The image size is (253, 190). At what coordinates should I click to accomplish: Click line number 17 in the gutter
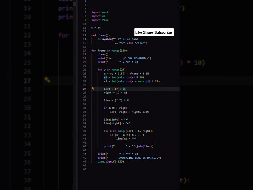pyautogui.click(x=85, y=51)
